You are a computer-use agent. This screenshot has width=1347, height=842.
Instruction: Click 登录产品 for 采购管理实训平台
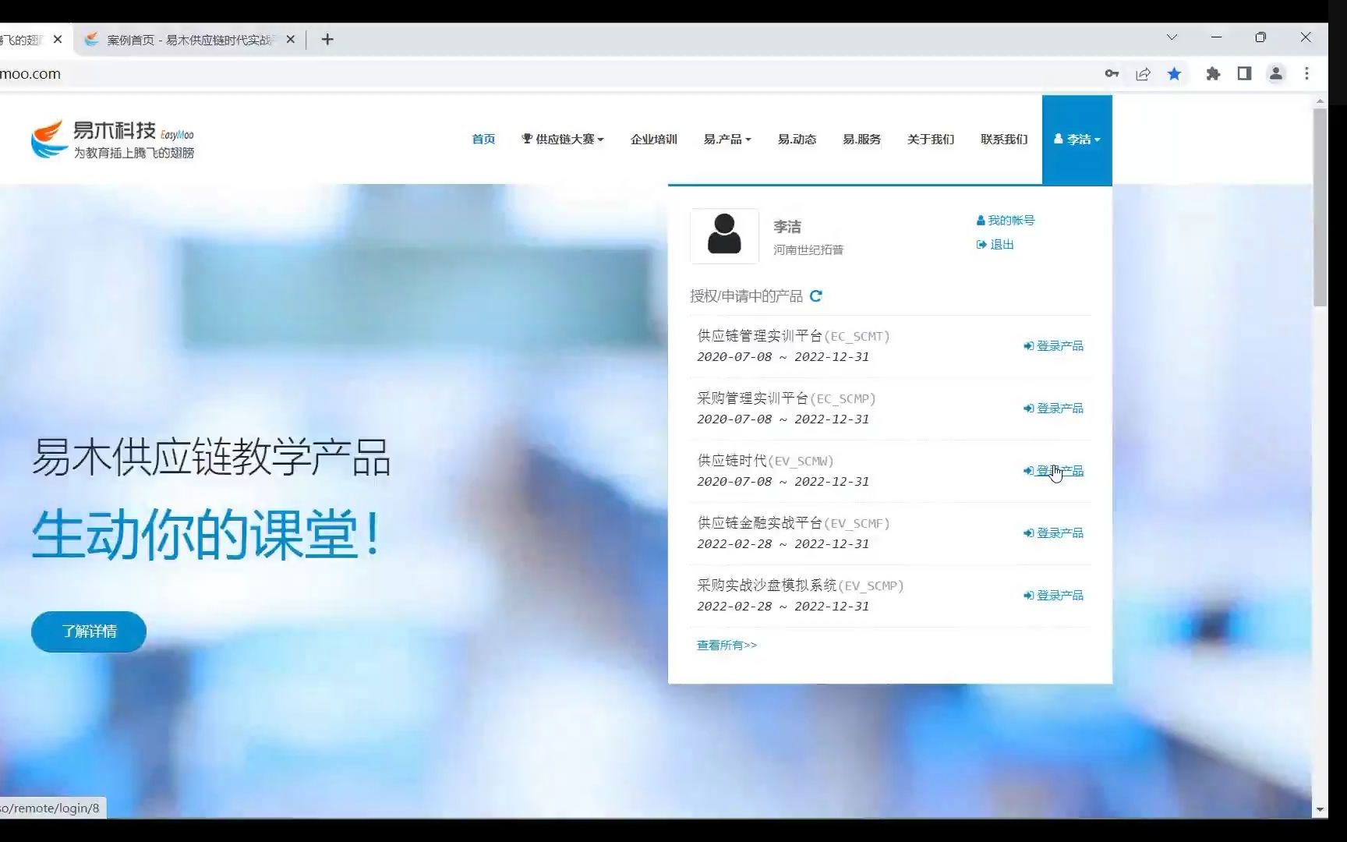coord(1053,409)
